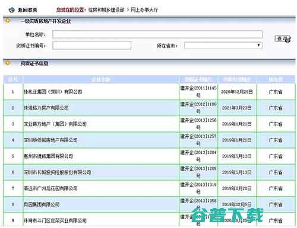Click the date 2021年3月23日
This screenshot has width=297, height=228.
(x=237, y=108)
